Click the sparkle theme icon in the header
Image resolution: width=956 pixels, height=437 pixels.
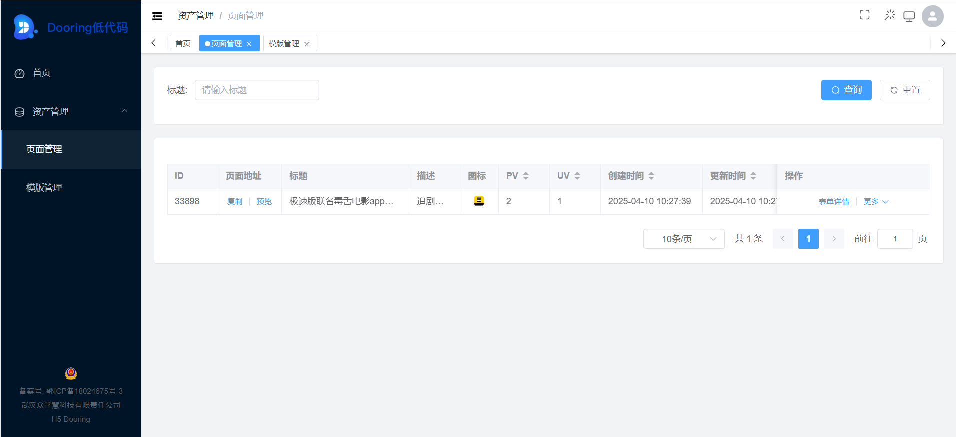(x=890, y=15)
